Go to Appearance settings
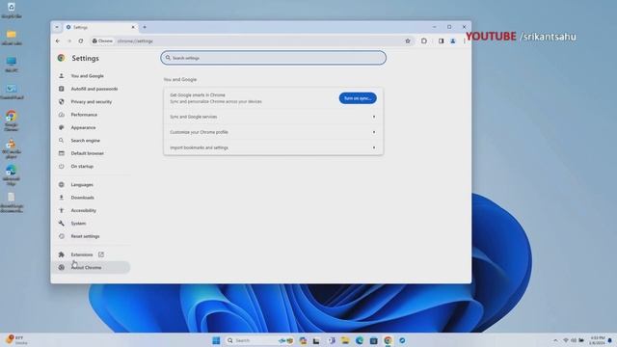This screenshot has height=347, width=617. [x=83, y=127]
